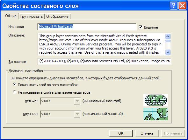Click the text "Вы можете определить диапазон масштабов"

point(47,78)
